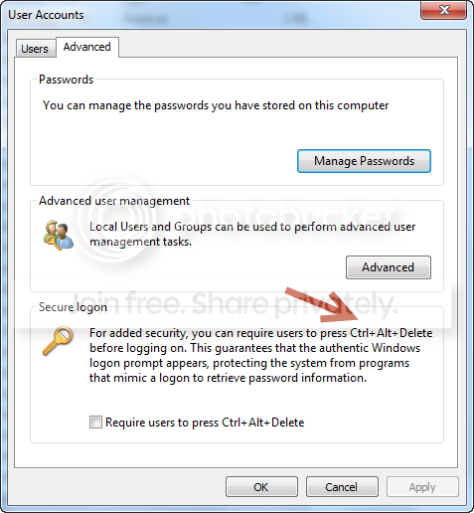
Task: Click the stored passwords description text
Action: point(216,105)
